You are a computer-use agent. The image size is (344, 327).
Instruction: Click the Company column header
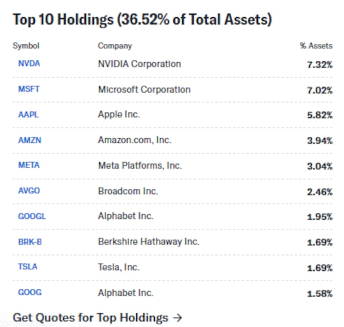click(115, 46)
